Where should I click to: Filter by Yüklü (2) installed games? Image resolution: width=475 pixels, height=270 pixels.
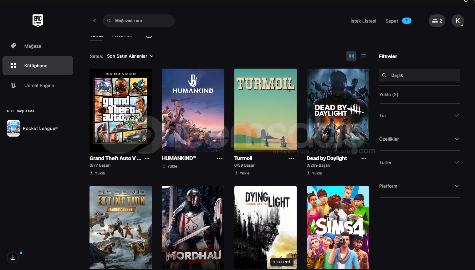389,95
